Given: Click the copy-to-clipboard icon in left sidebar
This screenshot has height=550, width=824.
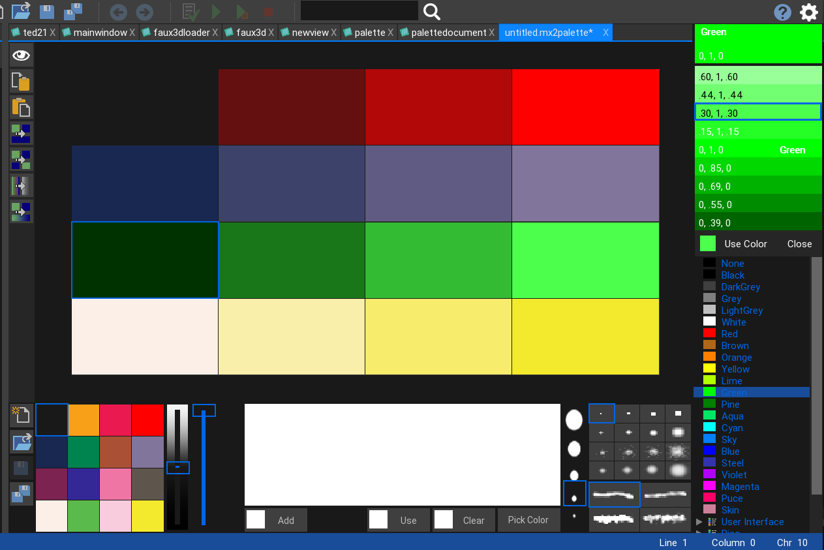Looking at the screenshot, I should 21,82.
